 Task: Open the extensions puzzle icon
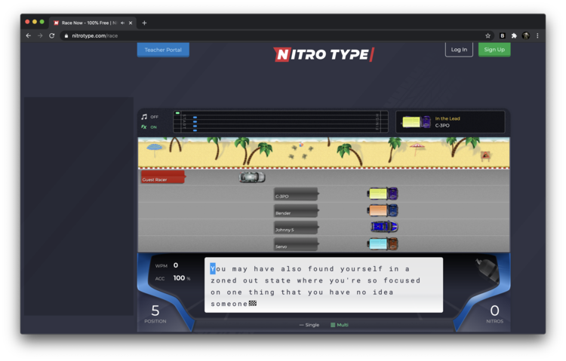pos(514,35)
